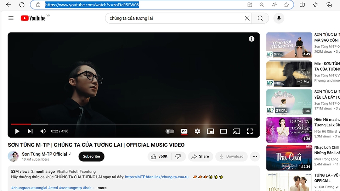This screenshot has width=340, height=191.
Task: Cast video to TV icon
Action: click(237, 131)
